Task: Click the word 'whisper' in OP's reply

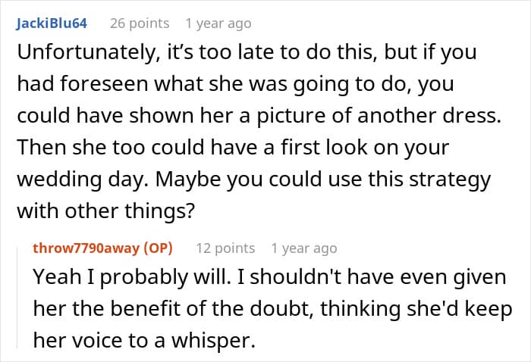Action: [x=213, y=341]
